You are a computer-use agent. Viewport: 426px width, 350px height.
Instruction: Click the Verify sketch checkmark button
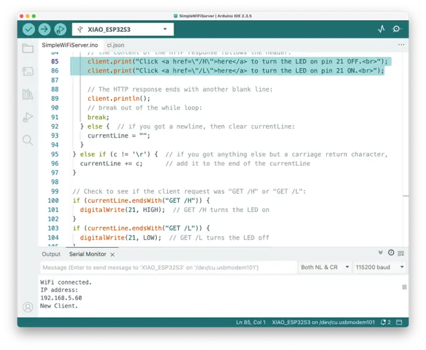pyautogui.click(x=28, y=29)
